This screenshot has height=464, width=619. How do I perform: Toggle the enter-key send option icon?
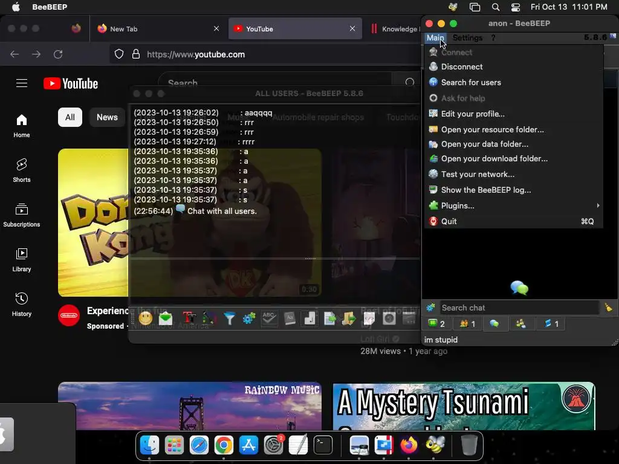point(309,318)
